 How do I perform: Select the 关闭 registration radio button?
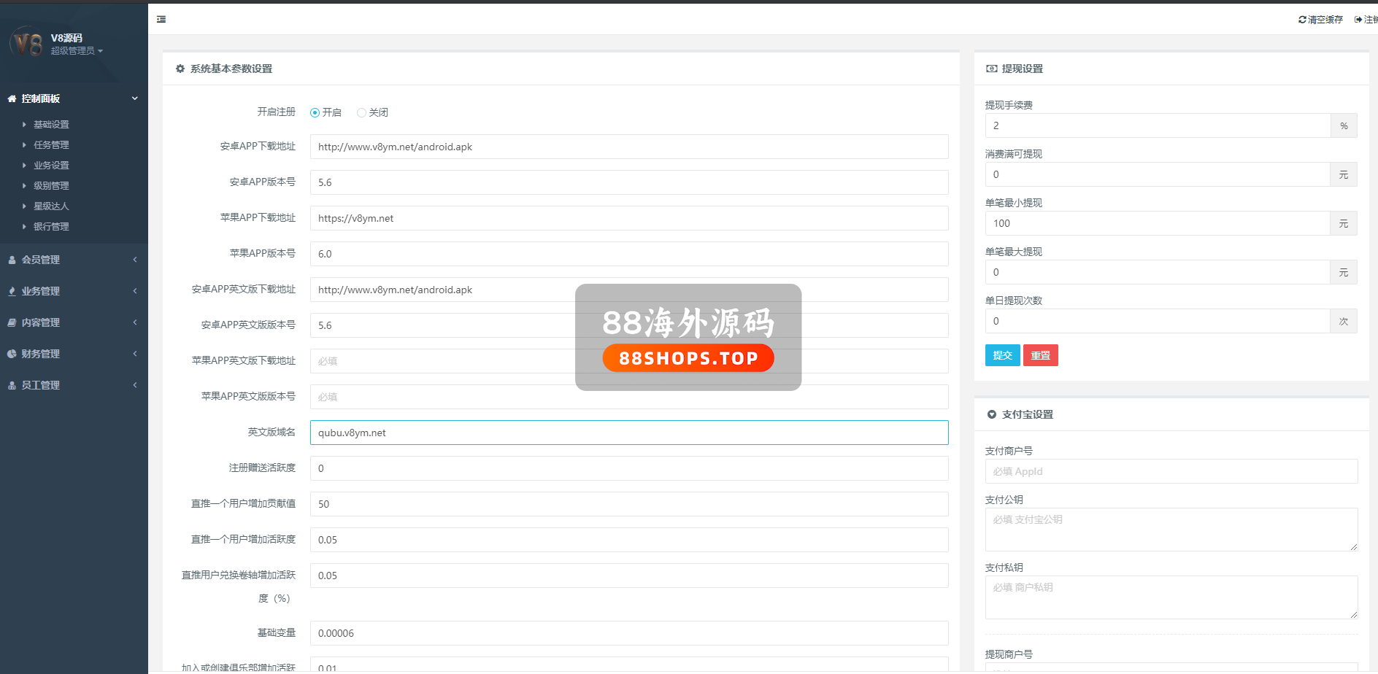361,112
